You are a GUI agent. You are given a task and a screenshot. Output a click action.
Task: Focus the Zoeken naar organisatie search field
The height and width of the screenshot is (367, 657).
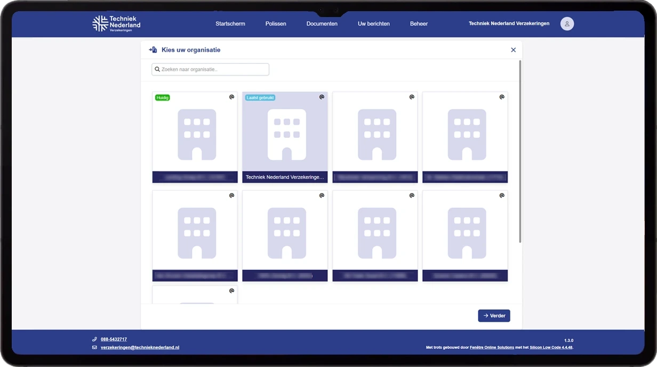(x=210, y=69)
